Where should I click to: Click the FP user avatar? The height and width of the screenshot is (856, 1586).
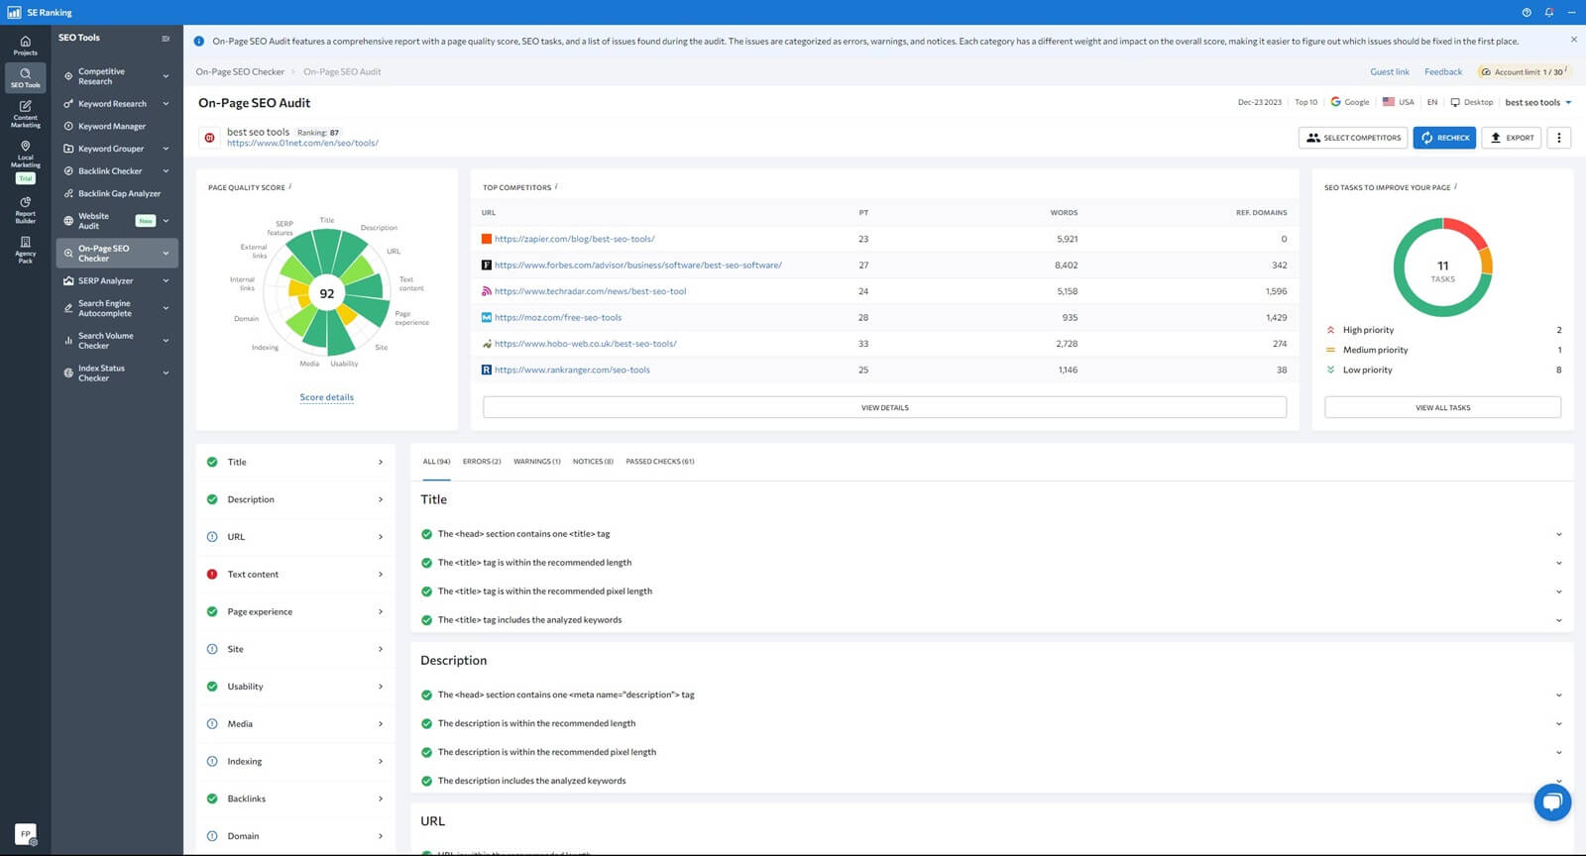[26, 834]
